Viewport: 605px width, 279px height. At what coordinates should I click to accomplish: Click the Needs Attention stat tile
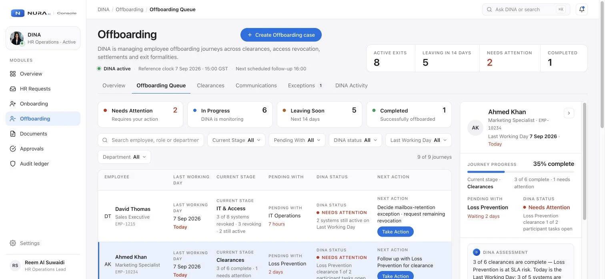coord(510,58)
